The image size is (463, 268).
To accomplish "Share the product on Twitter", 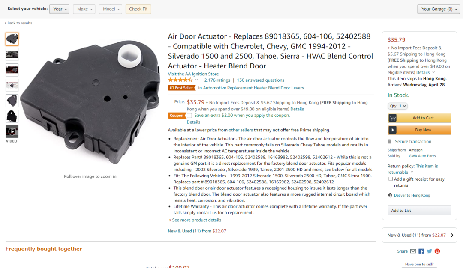I will click(x=429, y=251).
